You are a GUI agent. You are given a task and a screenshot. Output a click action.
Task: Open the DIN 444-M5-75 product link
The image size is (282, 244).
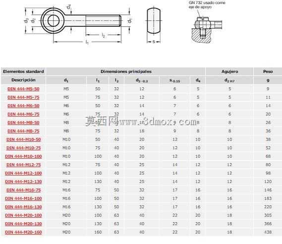23,97
